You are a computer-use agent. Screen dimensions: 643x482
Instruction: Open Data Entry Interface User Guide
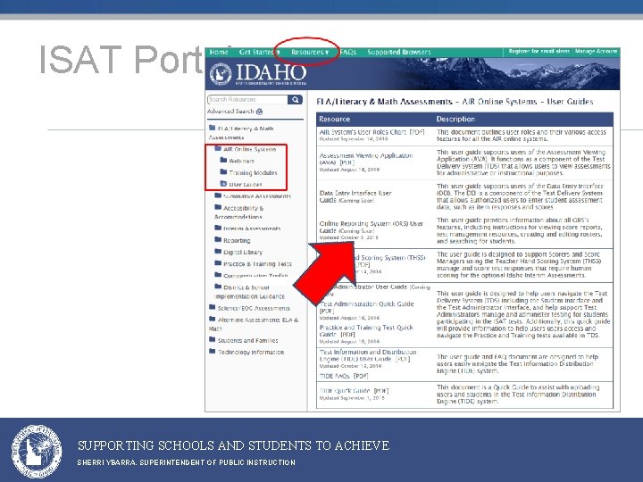[355, 196]
